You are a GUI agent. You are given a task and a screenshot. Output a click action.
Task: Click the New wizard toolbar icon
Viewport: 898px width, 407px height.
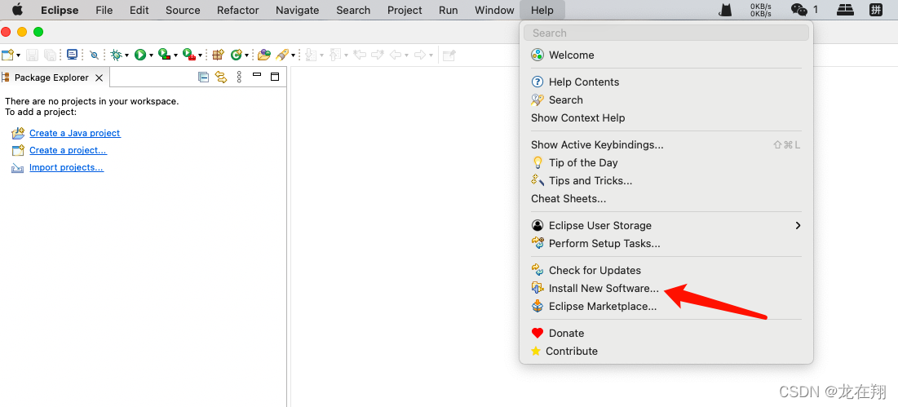7,55
